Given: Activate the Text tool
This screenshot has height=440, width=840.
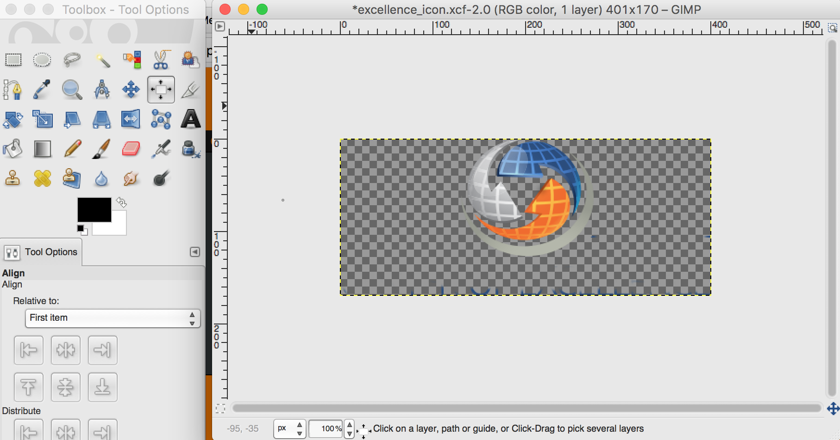Looking at the screenshot, I should [x=190, y=119].
